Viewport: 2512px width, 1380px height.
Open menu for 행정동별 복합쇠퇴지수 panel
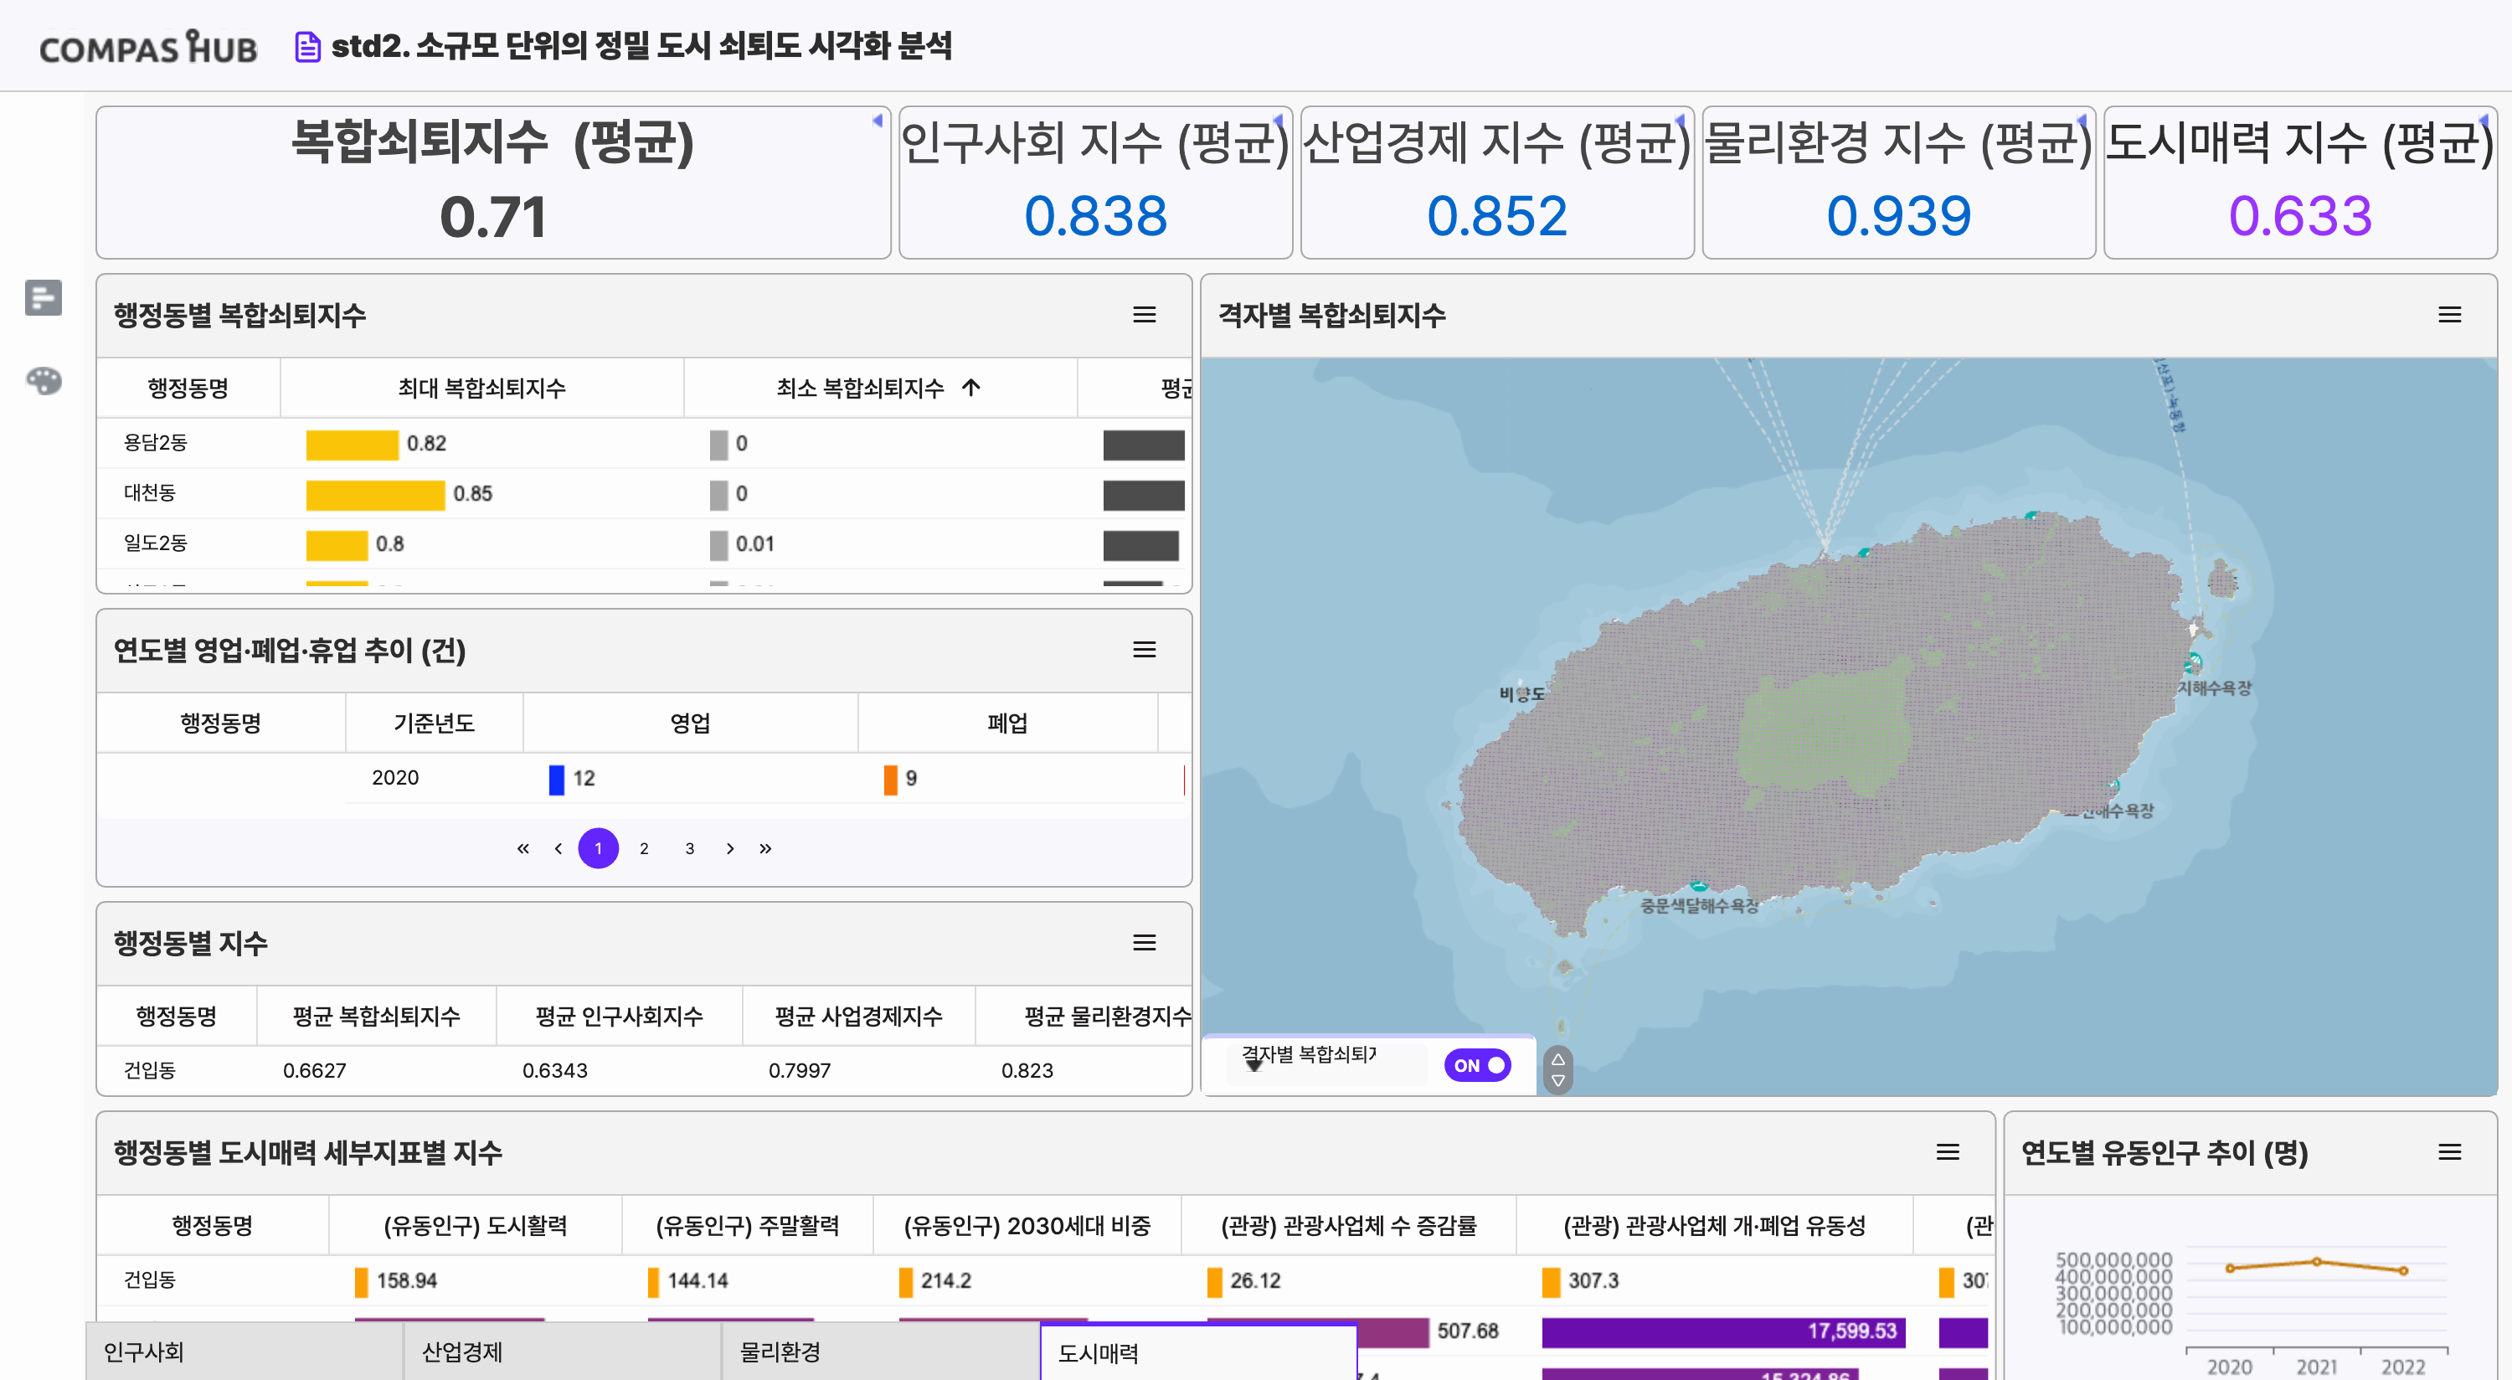1144,315
